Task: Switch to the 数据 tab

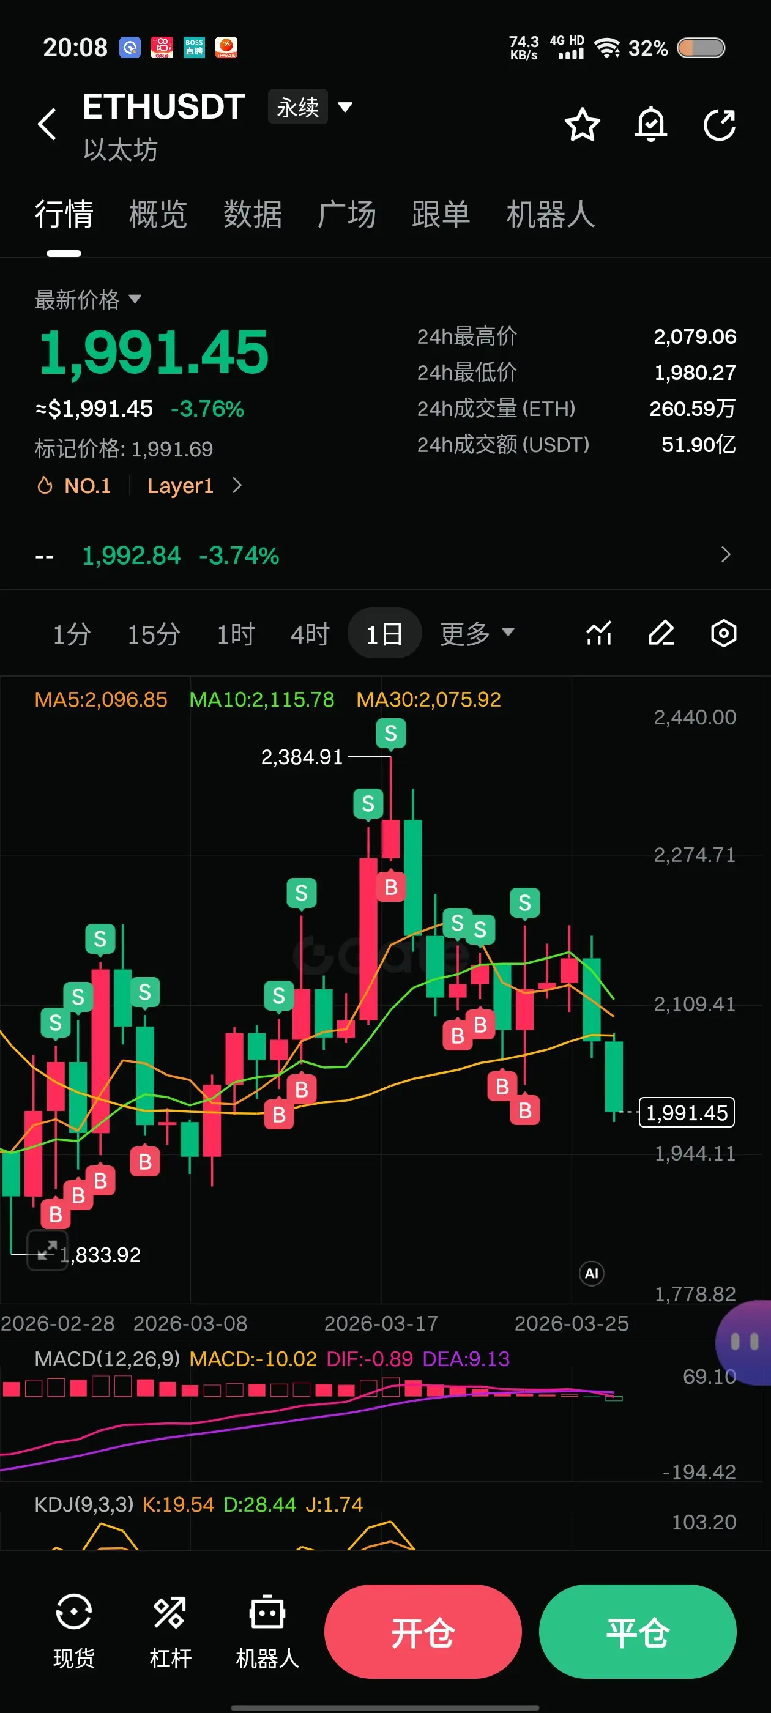Action: click(x=253, y=214)
